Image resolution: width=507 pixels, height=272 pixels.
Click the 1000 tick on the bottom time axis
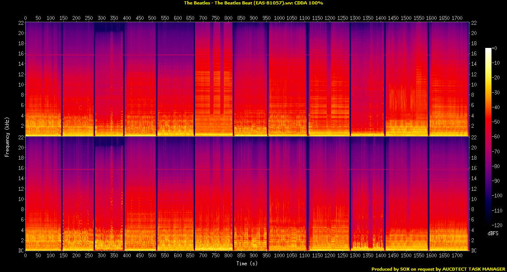click(279, 256)
